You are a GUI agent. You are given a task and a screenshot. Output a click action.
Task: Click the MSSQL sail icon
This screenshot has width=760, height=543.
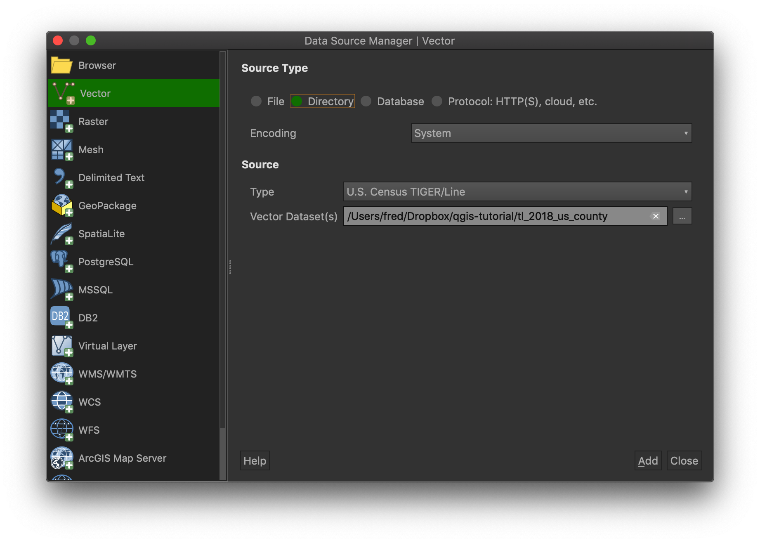point(62,290)
